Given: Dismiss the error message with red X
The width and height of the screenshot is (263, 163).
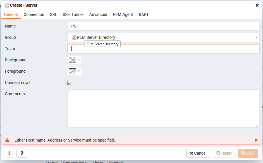Looking at the screenshot, I should tap(256, 140).
